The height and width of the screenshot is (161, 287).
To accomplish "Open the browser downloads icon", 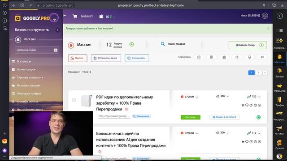I will click(x=282, y=5).
